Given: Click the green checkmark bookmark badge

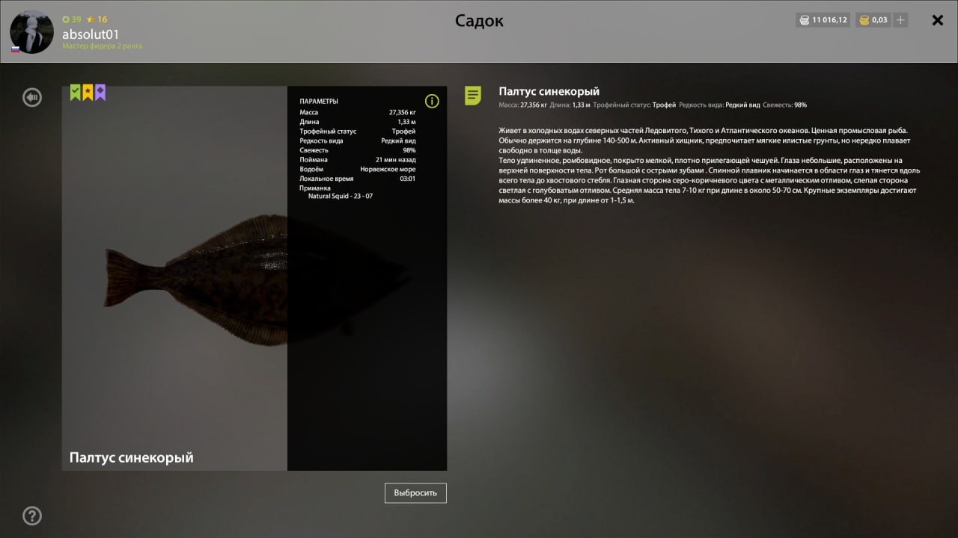Looking at the screenshot, I should click(75, 92).
